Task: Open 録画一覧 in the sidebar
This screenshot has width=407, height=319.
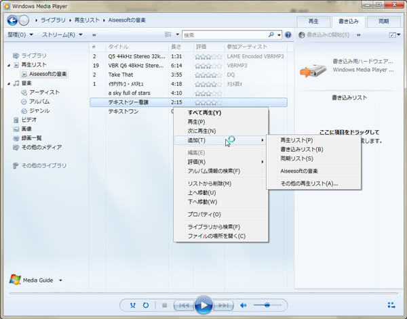Action: 31,138
